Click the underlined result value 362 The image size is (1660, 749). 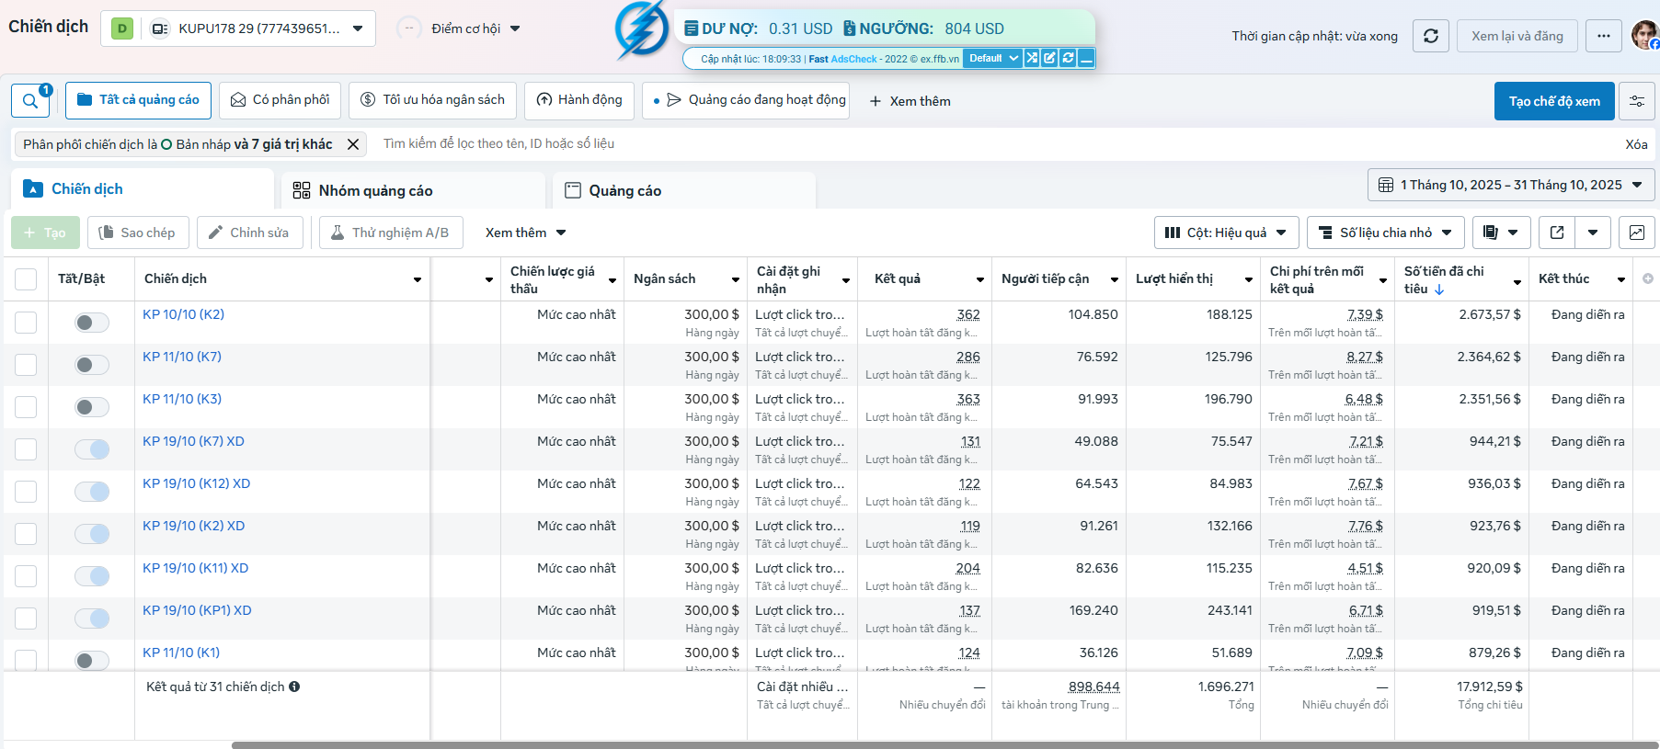click(968, 314)
